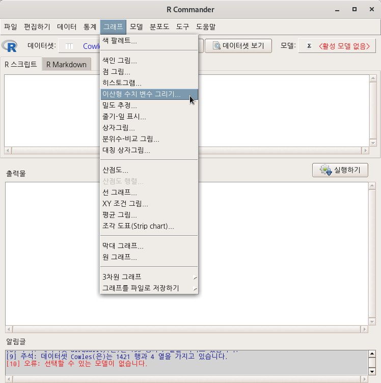Close the open 그래프 menu

coord(113,26)
